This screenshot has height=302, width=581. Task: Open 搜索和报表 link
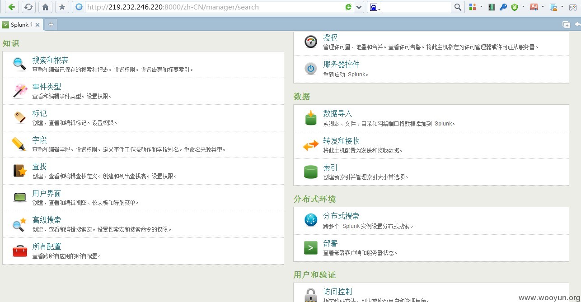tap(50, 60)
